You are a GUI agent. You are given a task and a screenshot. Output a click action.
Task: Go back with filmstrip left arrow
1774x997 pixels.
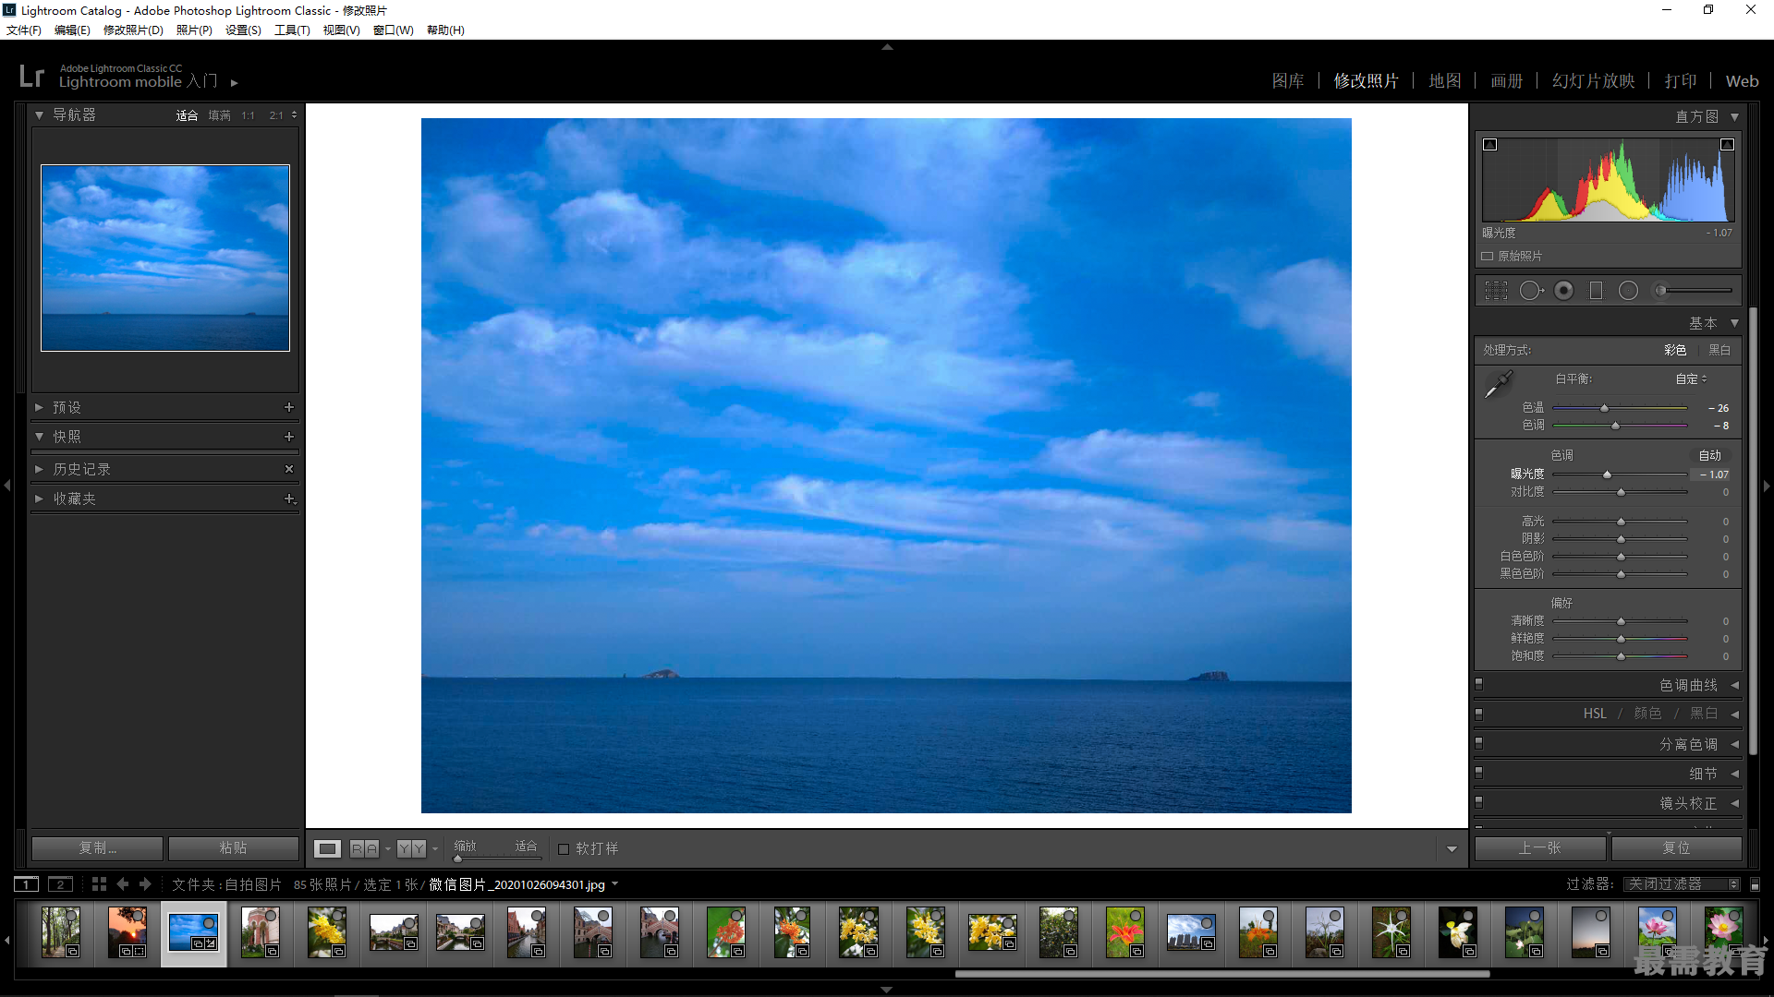coord(122,884)
